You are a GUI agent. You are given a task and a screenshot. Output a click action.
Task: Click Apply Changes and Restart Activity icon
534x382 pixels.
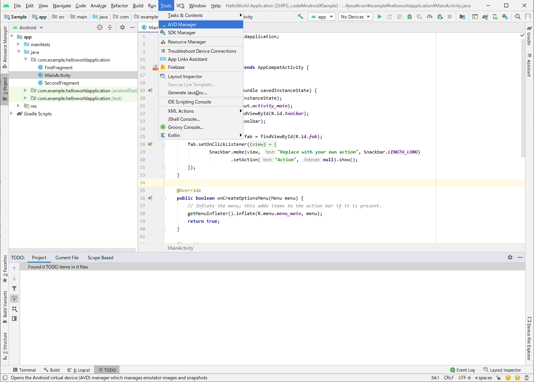(x=390, y=17)
